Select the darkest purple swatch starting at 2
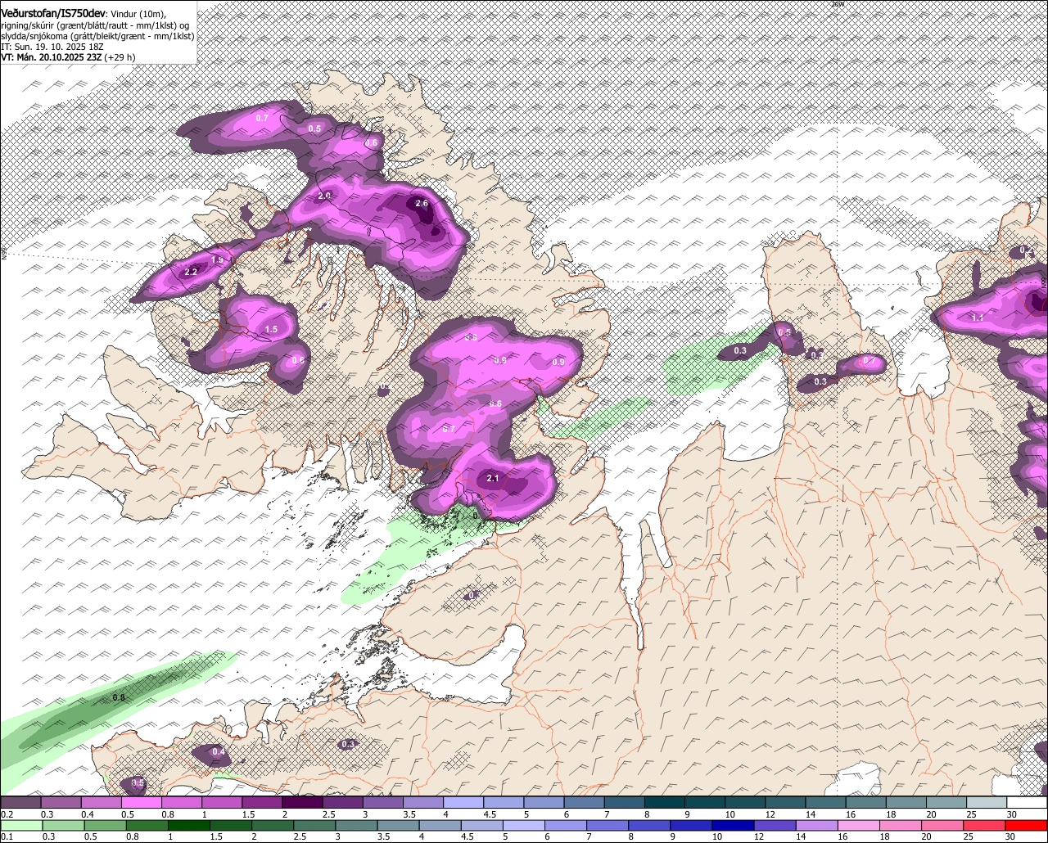 [x=303, y=803]
